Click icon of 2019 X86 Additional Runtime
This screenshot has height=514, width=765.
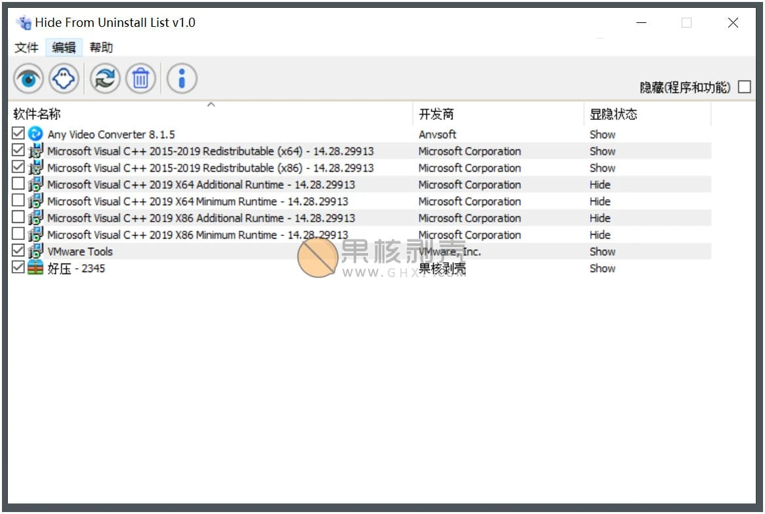coord(35,218)
